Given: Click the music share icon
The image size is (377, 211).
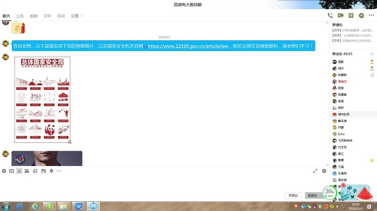Looking at the screenshot, I should (35, 171).
